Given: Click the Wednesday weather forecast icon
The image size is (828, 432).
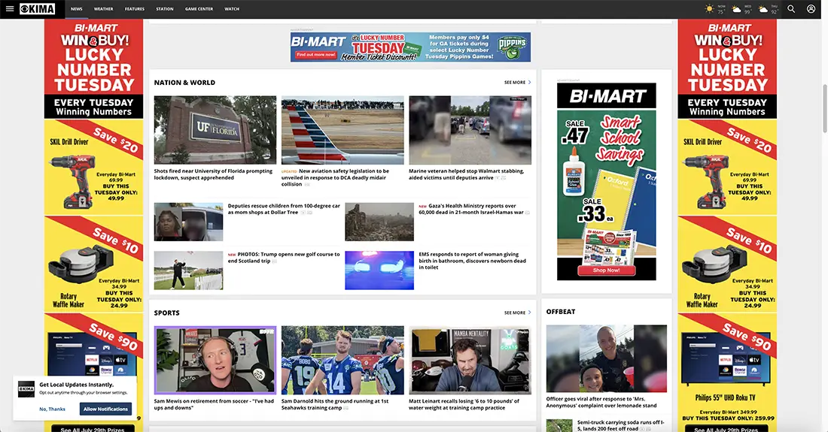Looking at the screenshot, I should [736, 9].
